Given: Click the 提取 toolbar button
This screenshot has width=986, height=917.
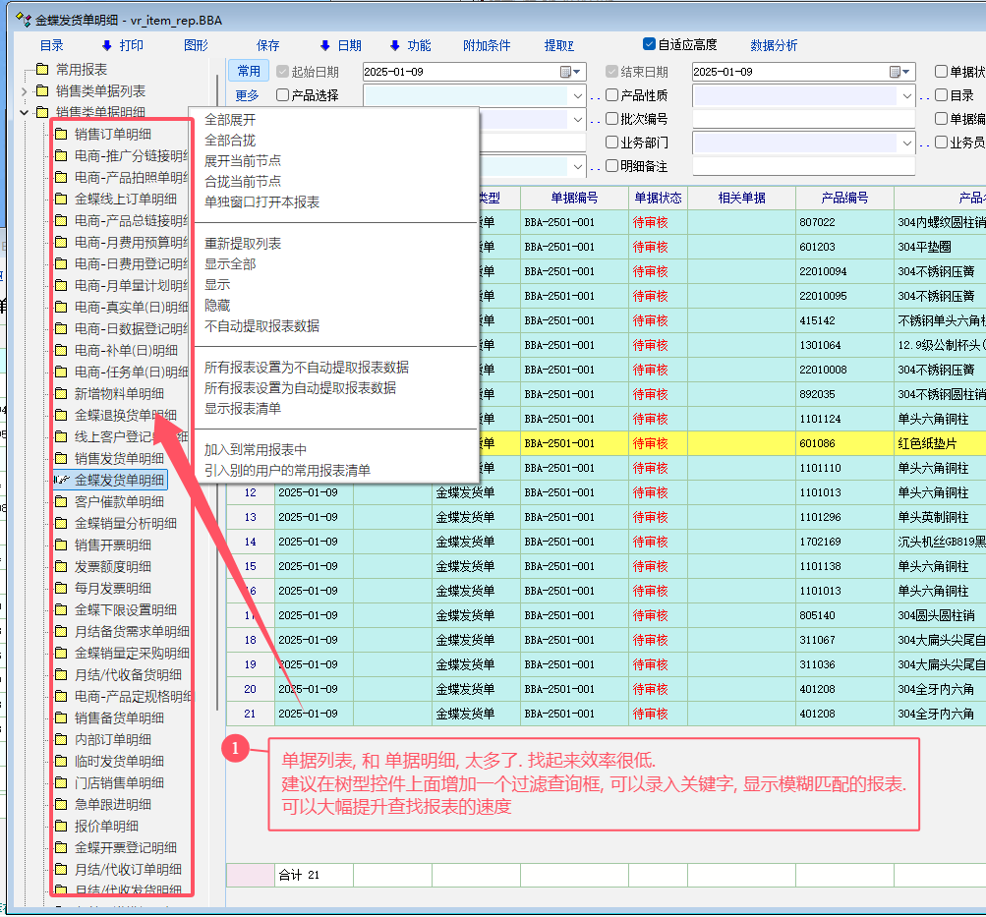Looking at the screenshot, I should [558, 45].
